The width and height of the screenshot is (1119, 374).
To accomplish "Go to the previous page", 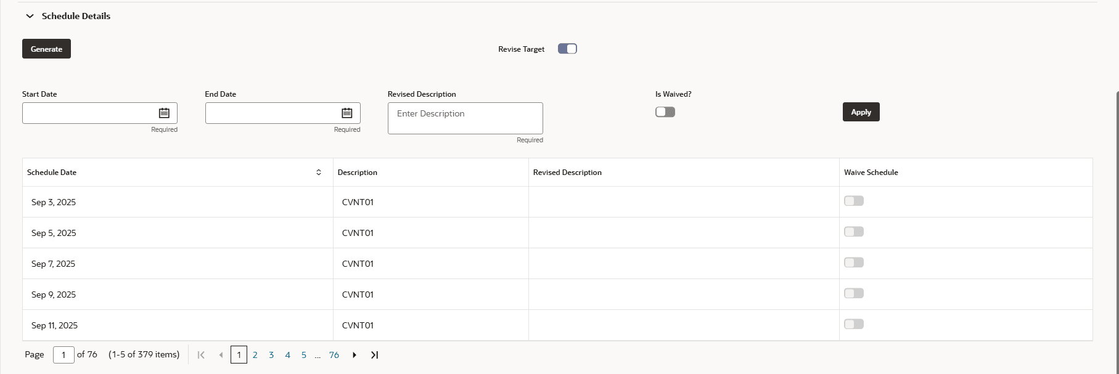I will [221, 355].
